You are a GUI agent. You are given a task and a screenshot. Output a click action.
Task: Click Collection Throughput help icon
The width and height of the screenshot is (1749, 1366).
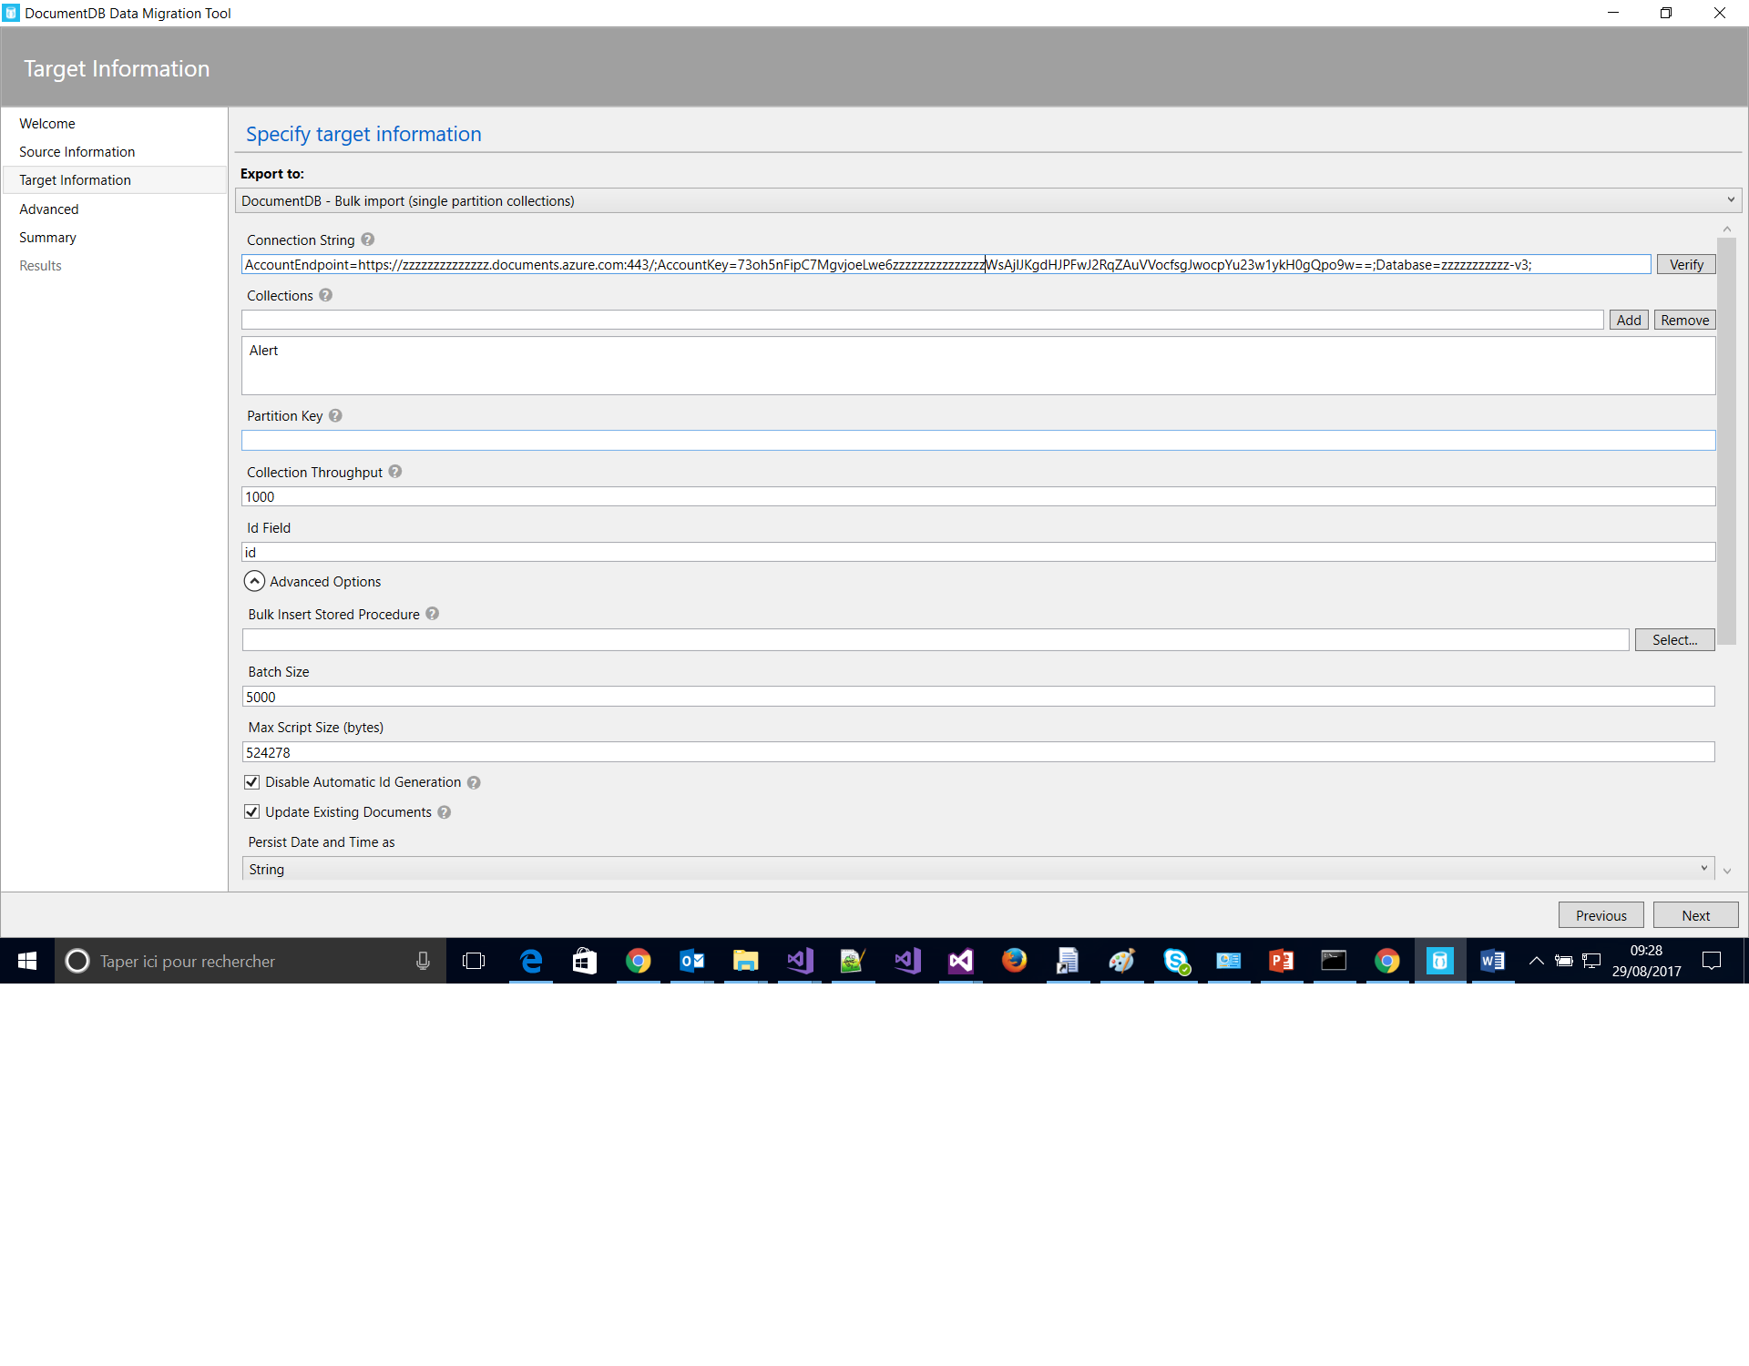395,472
